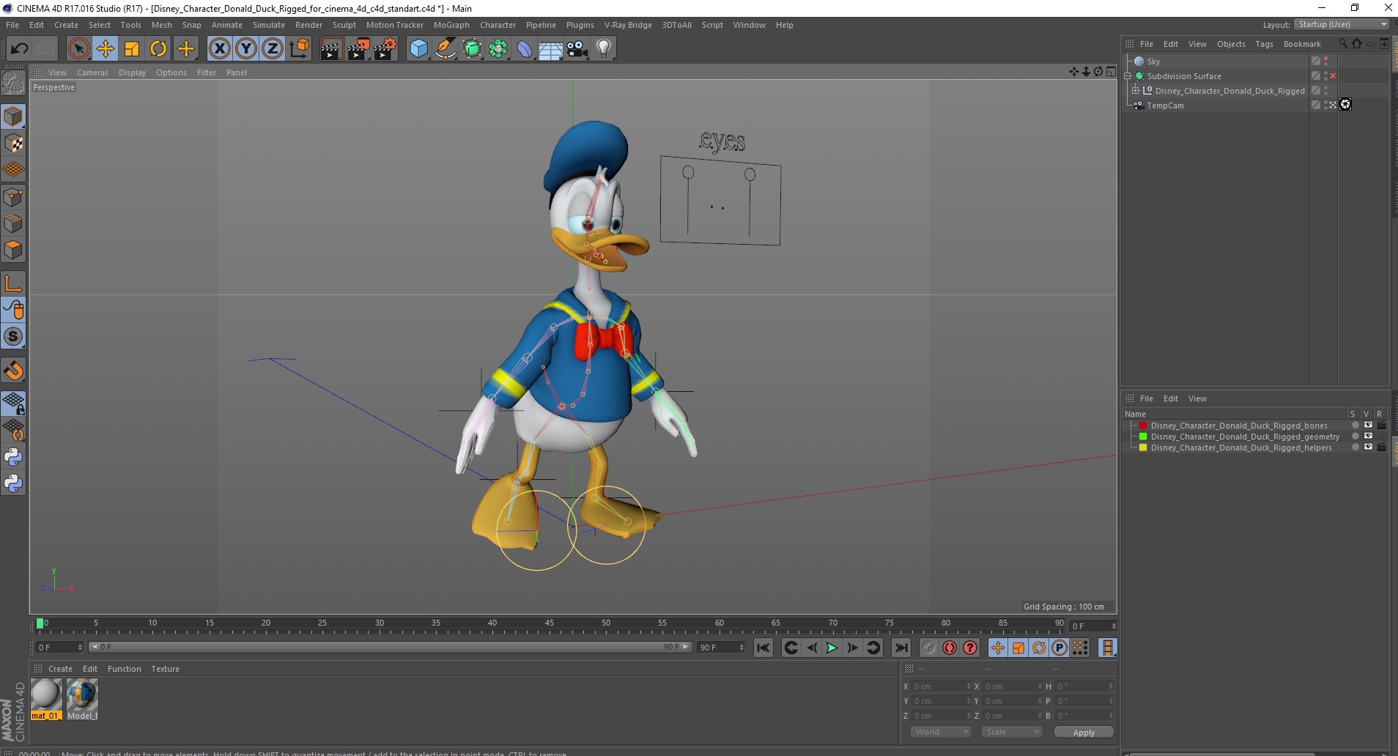Viewport: 1398px width, 756px height.
Task: Click the Undo arrow icon
Action: [x=19, y=49]
